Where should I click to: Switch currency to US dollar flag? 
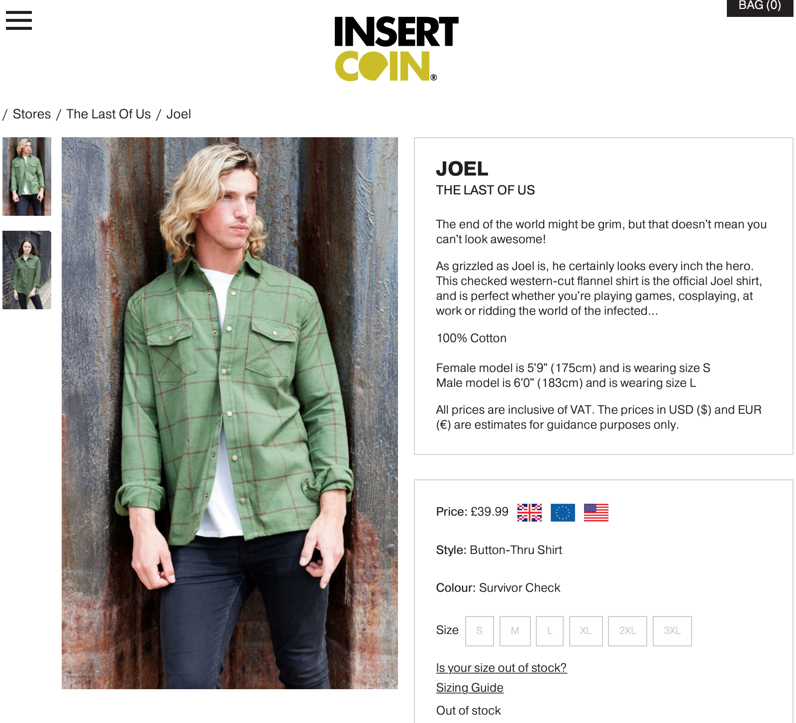tap(596, 513)
